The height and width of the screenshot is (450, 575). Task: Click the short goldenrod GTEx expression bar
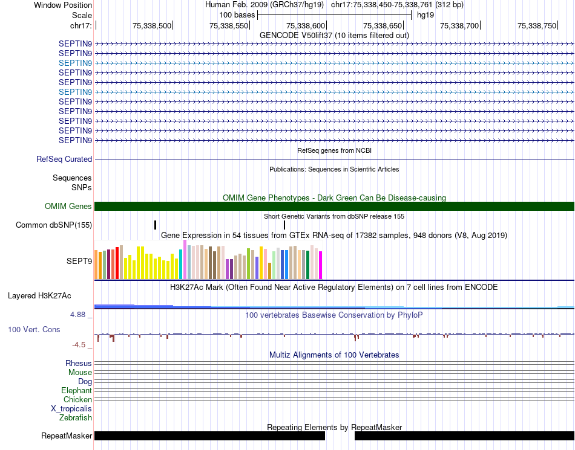tap(269, 271)
